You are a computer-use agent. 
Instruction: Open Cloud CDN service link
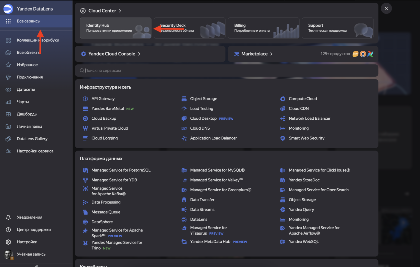pyautogui.click(x=299, y=109)
